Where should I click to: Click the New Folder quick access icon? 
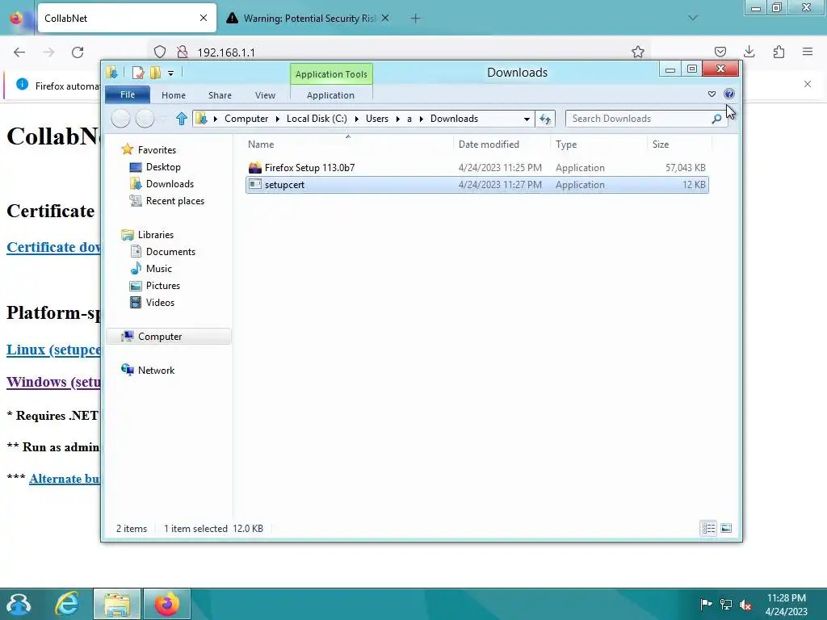(x=156, y=73)
